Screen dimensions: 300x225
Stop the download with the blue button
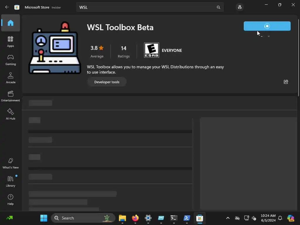pyautogui.click(x=267, y=26)
